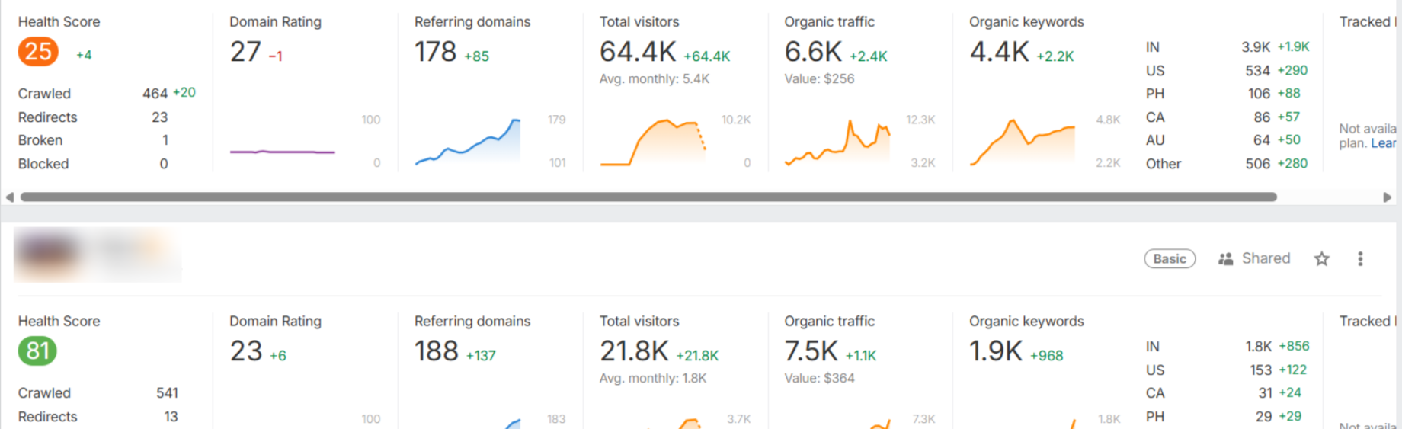This screenshot has height=429, width=1402.
Task: Click Referring domains value 178
Action: 435,52
